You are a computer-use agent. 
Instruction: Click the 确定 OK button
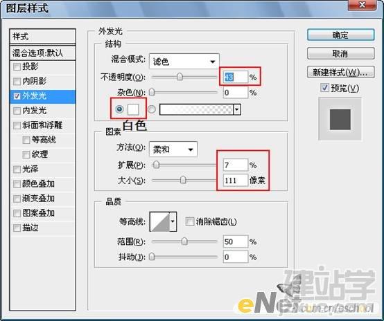click(340, 35)
